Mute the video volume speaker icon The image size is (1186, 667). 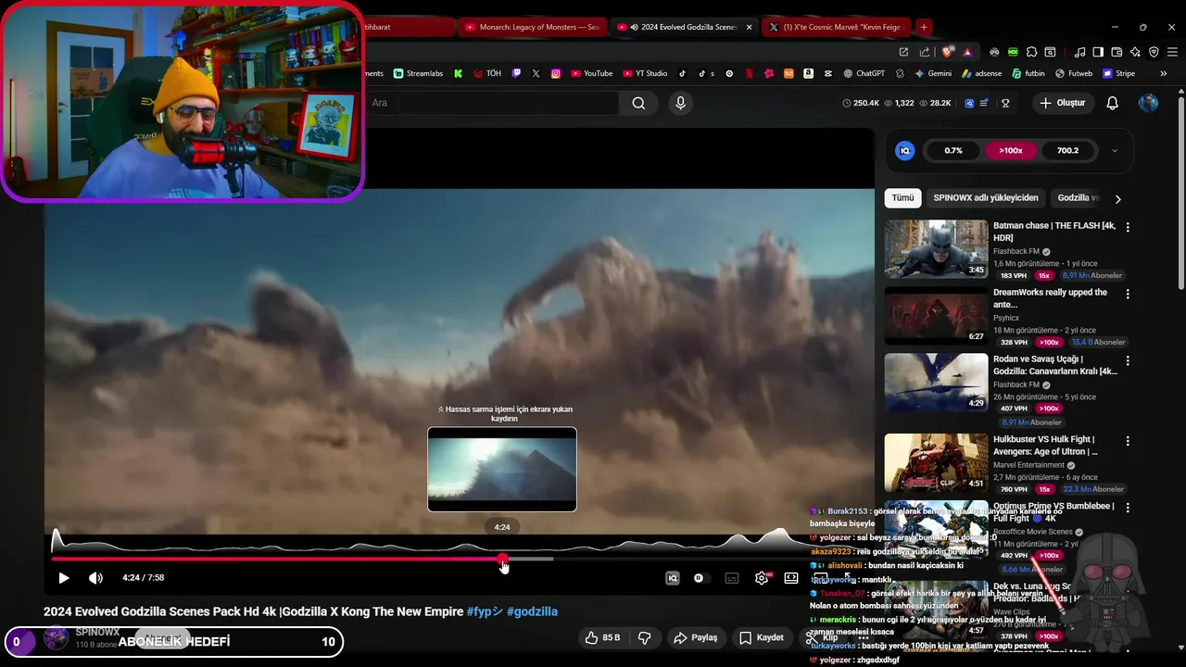click(95, 578)
